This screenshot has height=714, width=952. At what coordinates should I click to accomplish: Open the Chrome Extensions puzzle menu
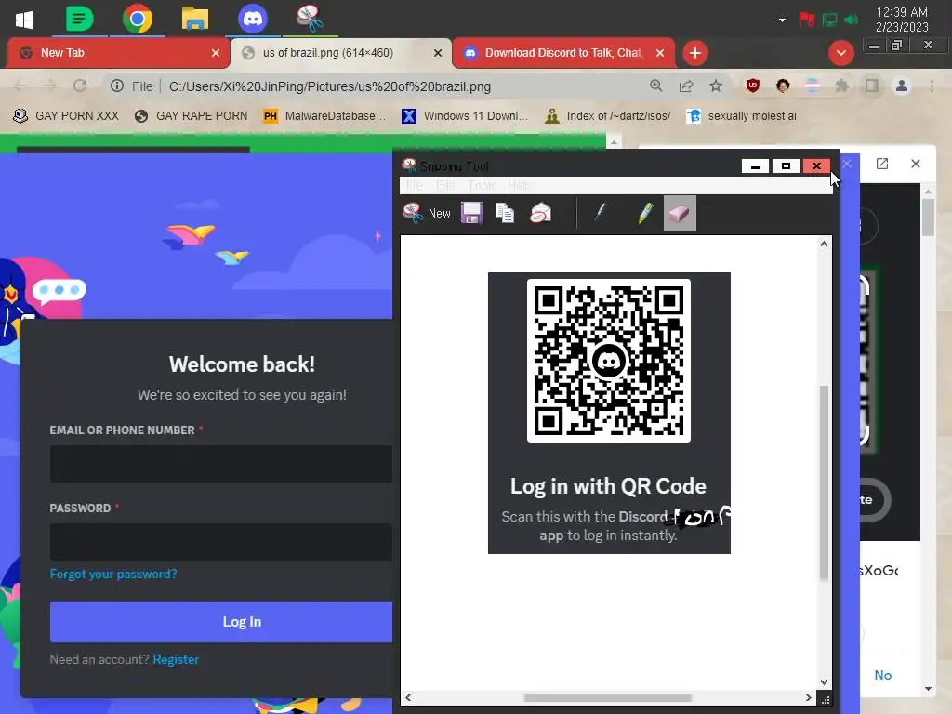[x=841, y=86]
